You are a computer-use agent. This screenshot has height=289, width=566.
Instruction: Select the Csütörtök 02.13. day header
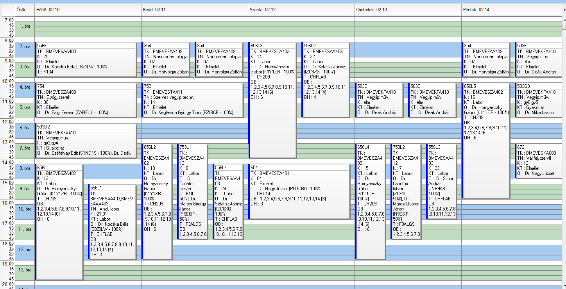[408, 9]
